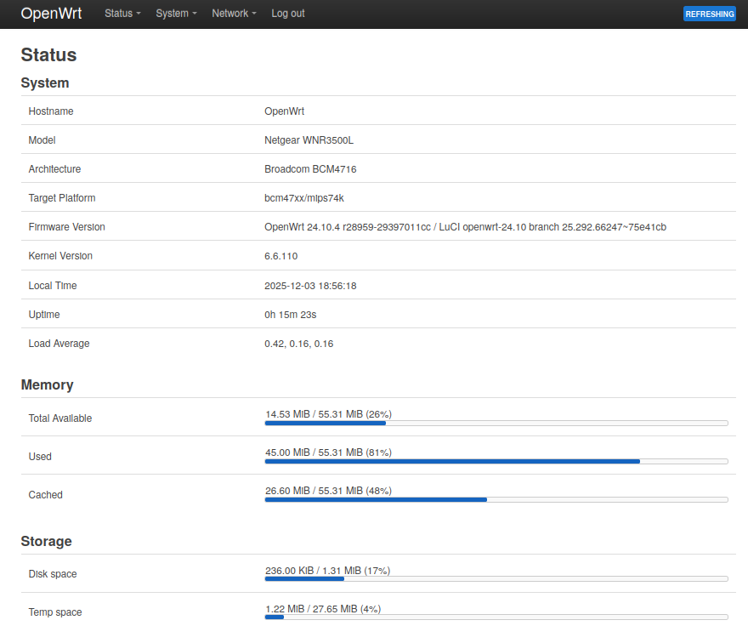Click the Disk space usage bar

tap(496, 578)
